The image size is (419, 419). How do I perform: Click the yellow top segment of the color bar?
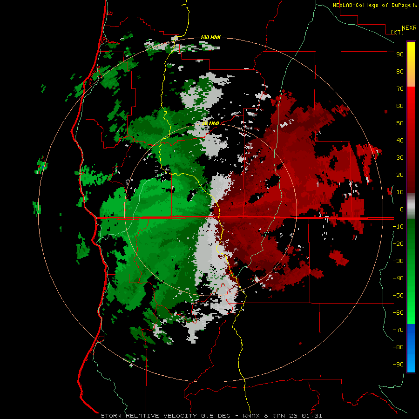click(411, 64)
